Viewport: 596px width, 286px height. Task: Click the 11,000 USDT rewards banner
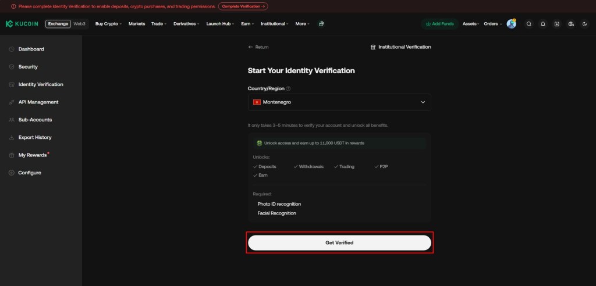pyautogui.click(x=339, y=143)
